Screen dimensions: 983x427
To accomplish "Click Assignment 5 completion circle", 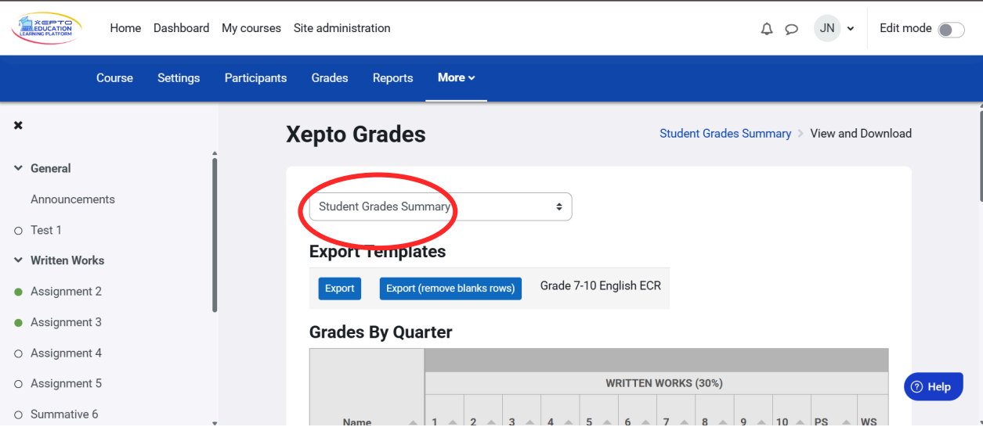I will pos(18,384).
